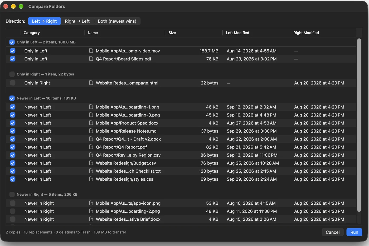The image size is (369, 246).
Task: Click file icon for app-icon.png
Action: (x=91, y=203)
